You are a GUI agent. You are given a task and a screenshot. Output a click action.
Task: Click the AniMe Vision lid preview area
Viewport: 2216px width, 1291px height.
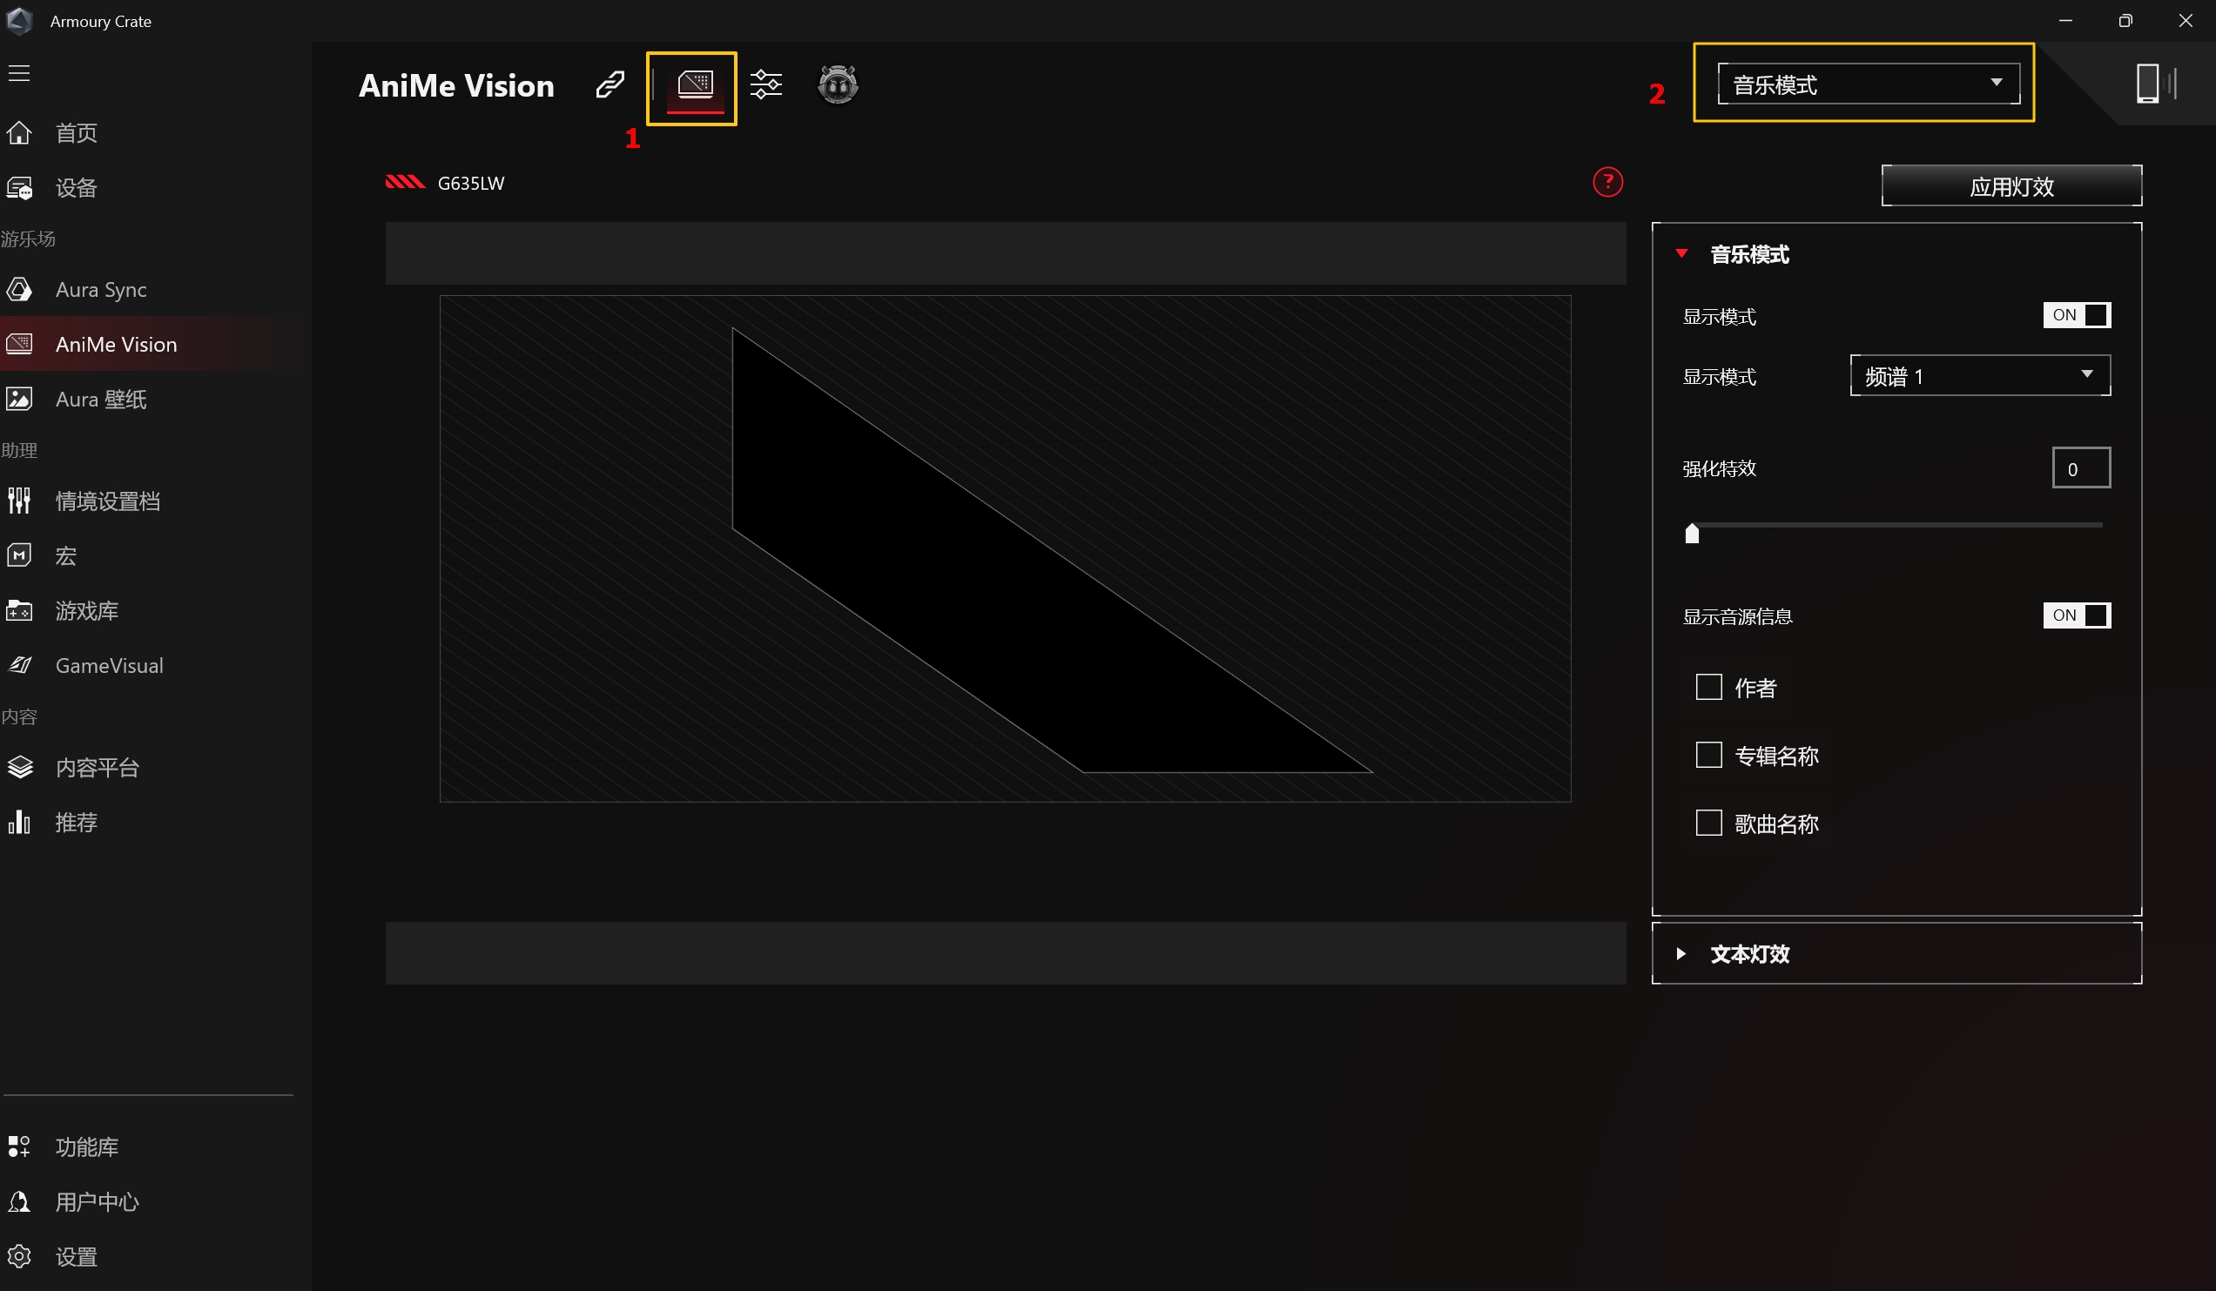point(1005,548)
